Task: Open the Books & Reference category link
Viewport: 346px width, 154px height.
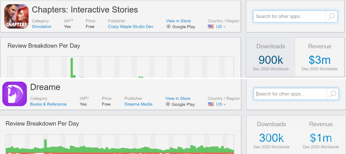Action: [48, 104]
